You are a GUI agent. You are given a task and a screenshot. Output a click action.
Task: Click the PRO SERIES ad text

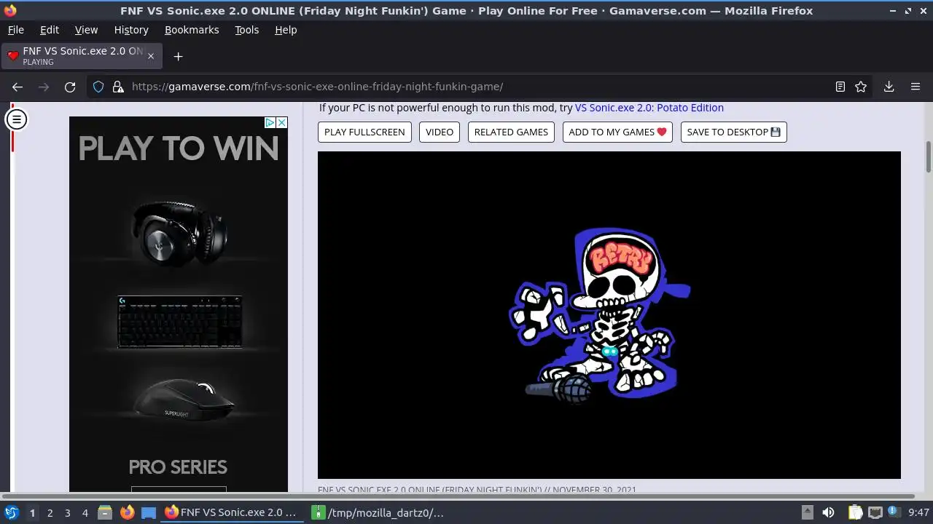pos(178,467)
